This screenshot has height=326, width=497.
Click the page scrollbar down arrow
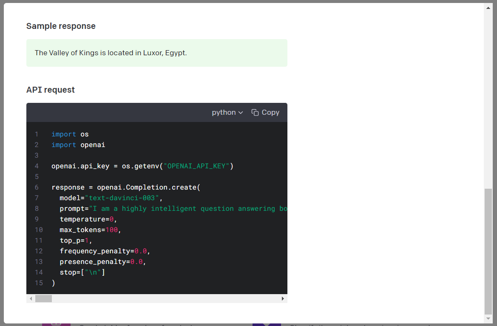(x=488, y=318)
